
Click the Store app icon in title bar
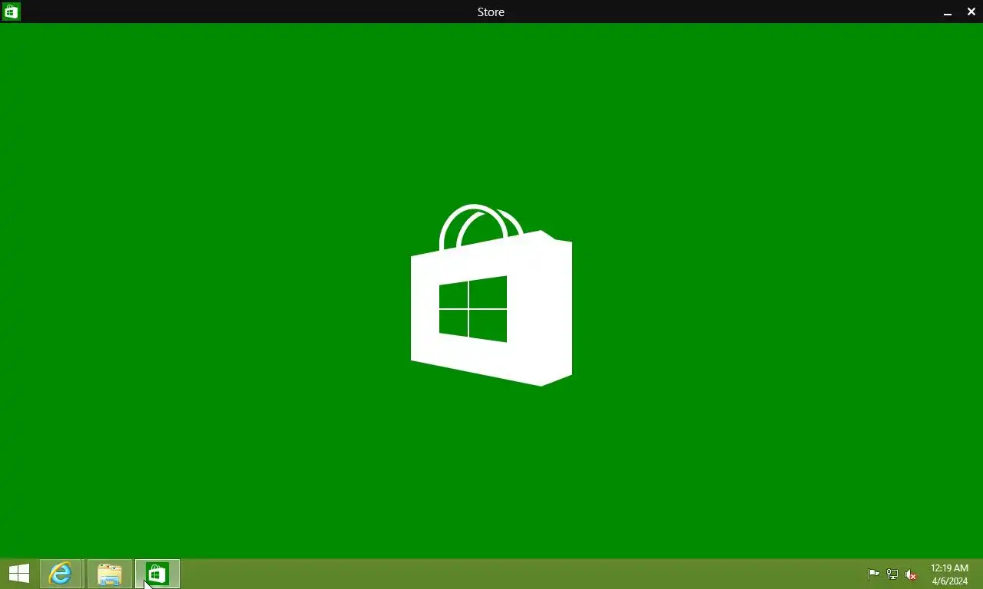[x=11, y=12]
